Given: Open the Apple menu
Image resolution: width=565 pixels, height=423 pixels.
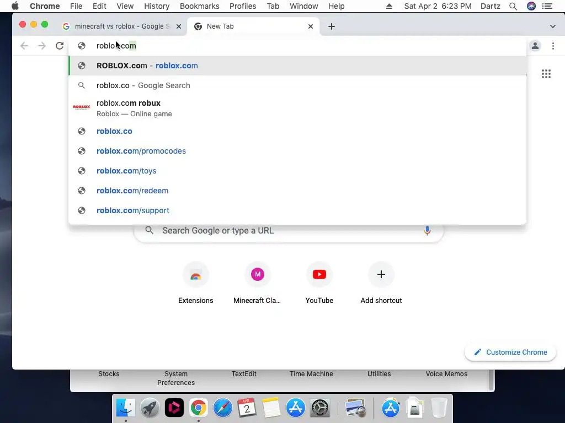Looking at the screenshot, I should 15,6.
